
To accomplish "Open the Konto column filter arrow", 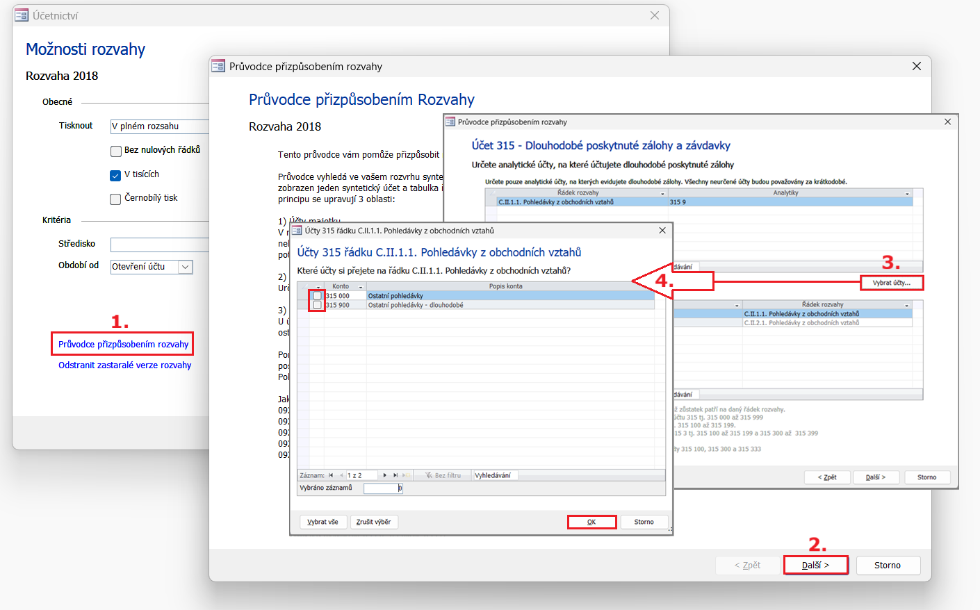I will point(360,287).
